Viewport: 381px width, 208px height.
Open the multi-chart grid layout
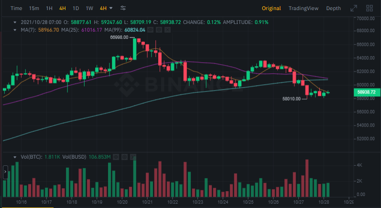[x=369, y=8]
